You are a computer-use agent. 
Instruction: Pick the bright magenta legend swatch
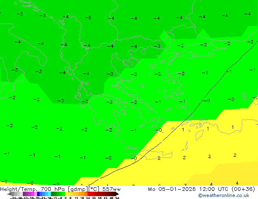33,194
